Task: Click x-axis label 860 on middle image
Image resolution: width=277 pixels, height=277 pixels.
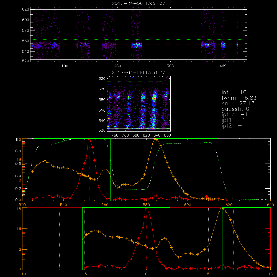Action: (x=168, y=135)
